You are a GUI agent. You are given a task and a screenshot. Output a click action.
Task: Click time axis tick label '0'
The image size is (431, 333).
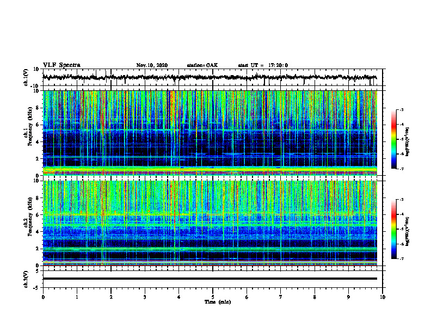tap(43, 297)
